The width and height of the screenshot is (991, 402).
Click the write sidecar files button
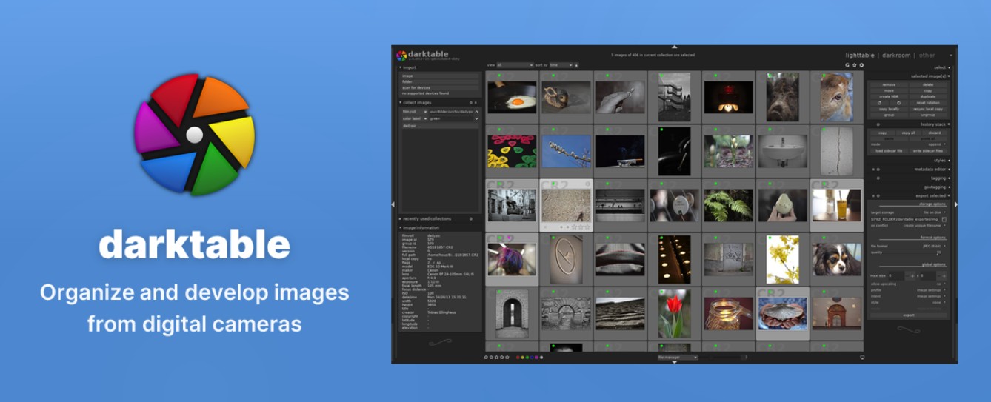[928, 150]
